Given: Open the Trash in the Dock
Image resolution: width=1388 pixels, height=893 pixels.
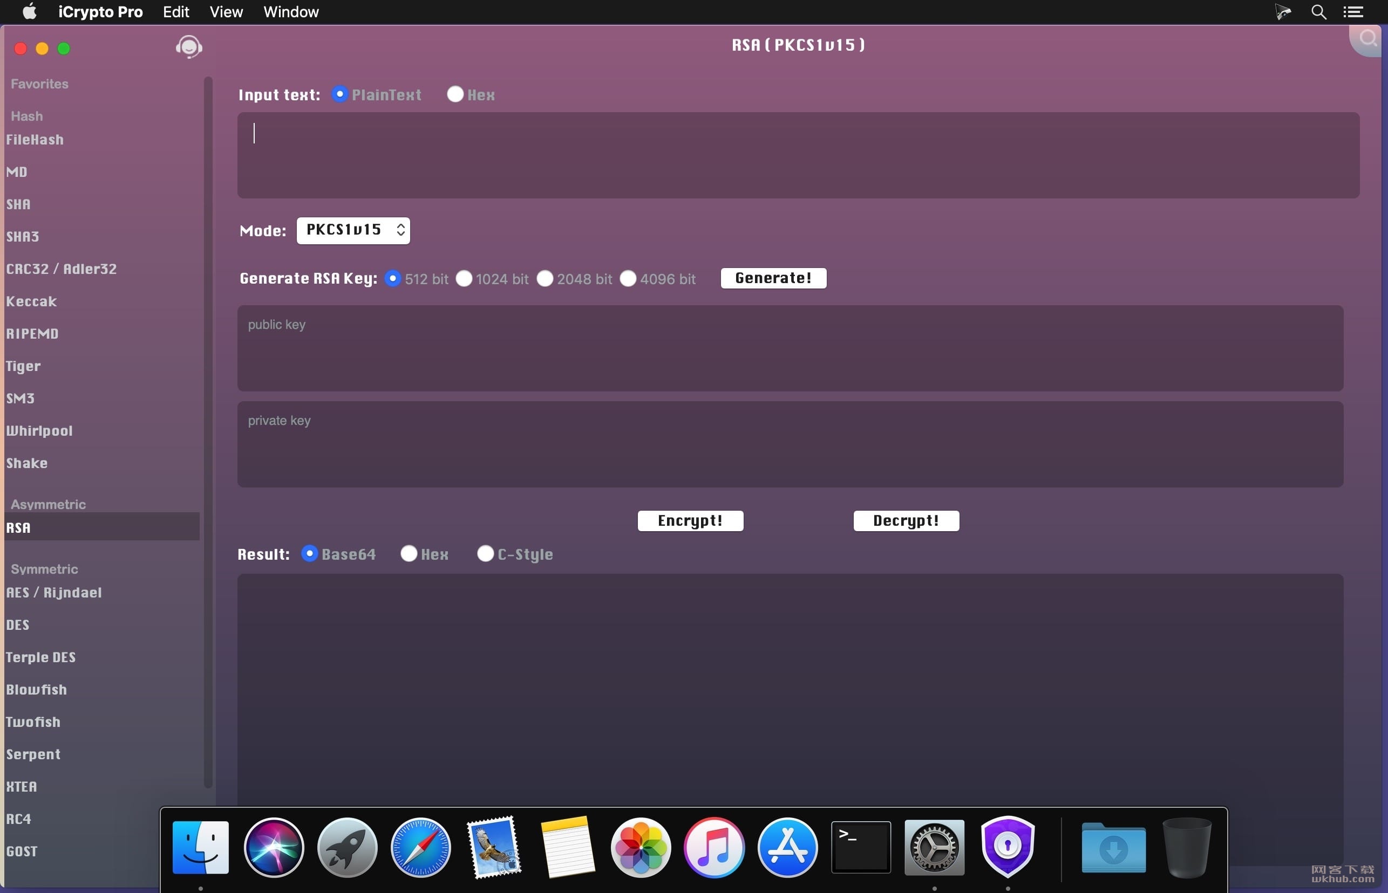Looking at the screenshot, I should pyautogui.click(x=1187, y=847).
